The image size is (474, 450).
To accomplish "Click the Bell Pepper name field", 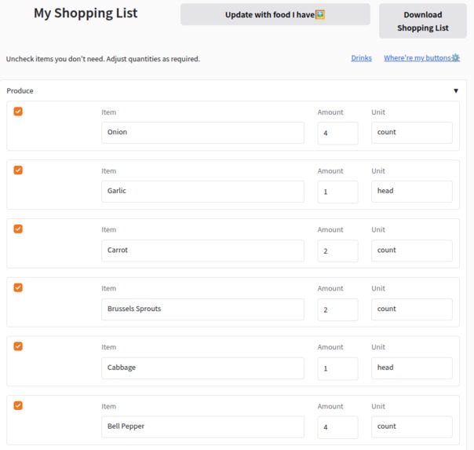I will pyautogui.click(x=202, y=426).
